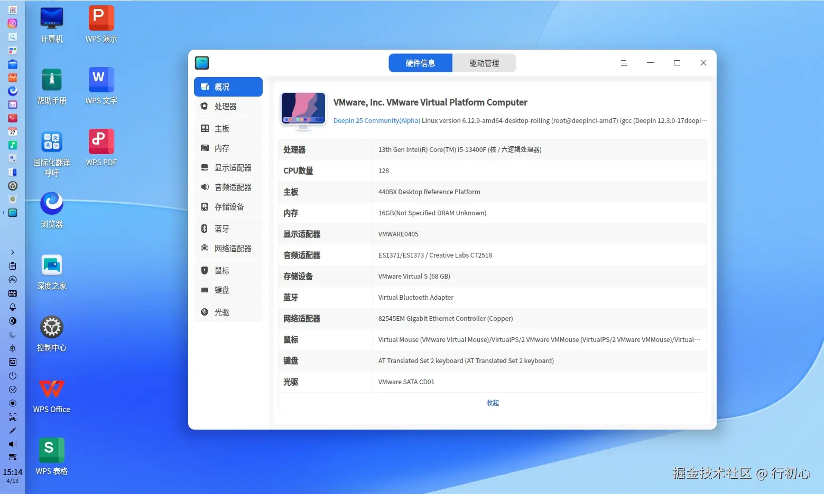
Task: Select 主板 in the left sidebar
Action: 228,129
